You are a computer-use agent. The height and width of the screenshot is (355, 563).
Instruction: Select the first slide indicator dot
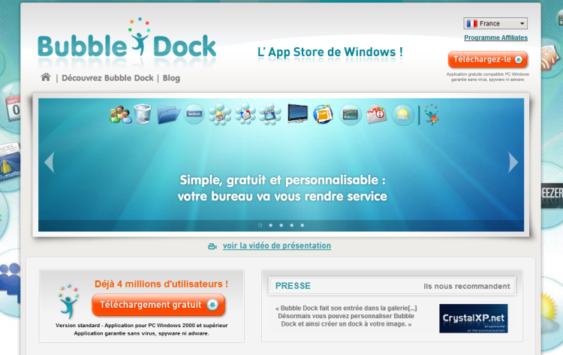point(260,225)
